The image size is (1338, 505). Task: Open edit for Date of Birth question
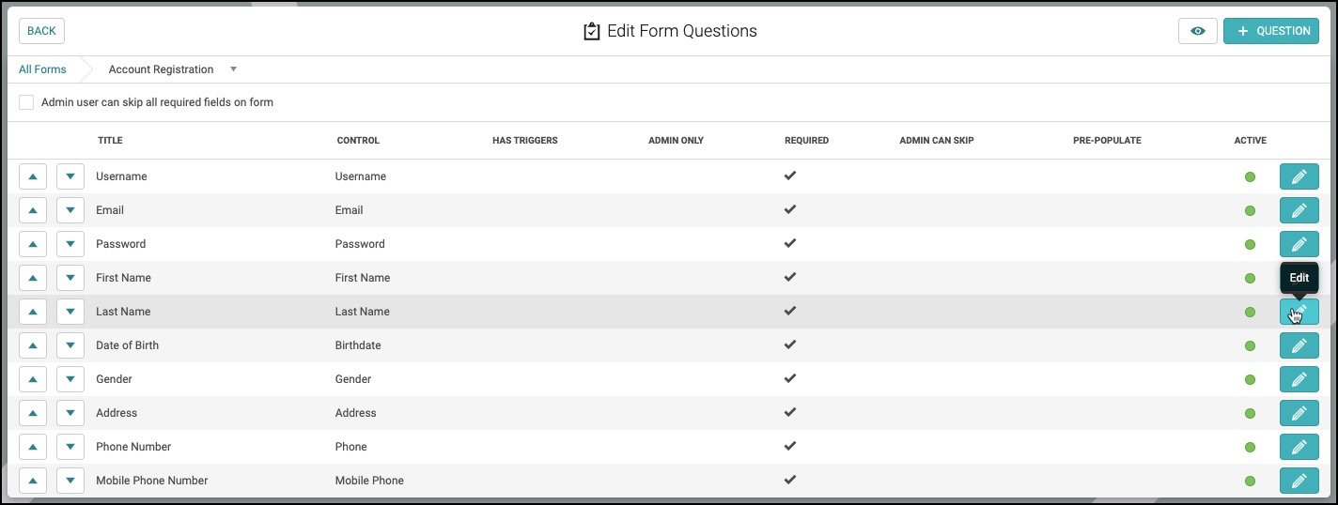tap(1299, 345)
